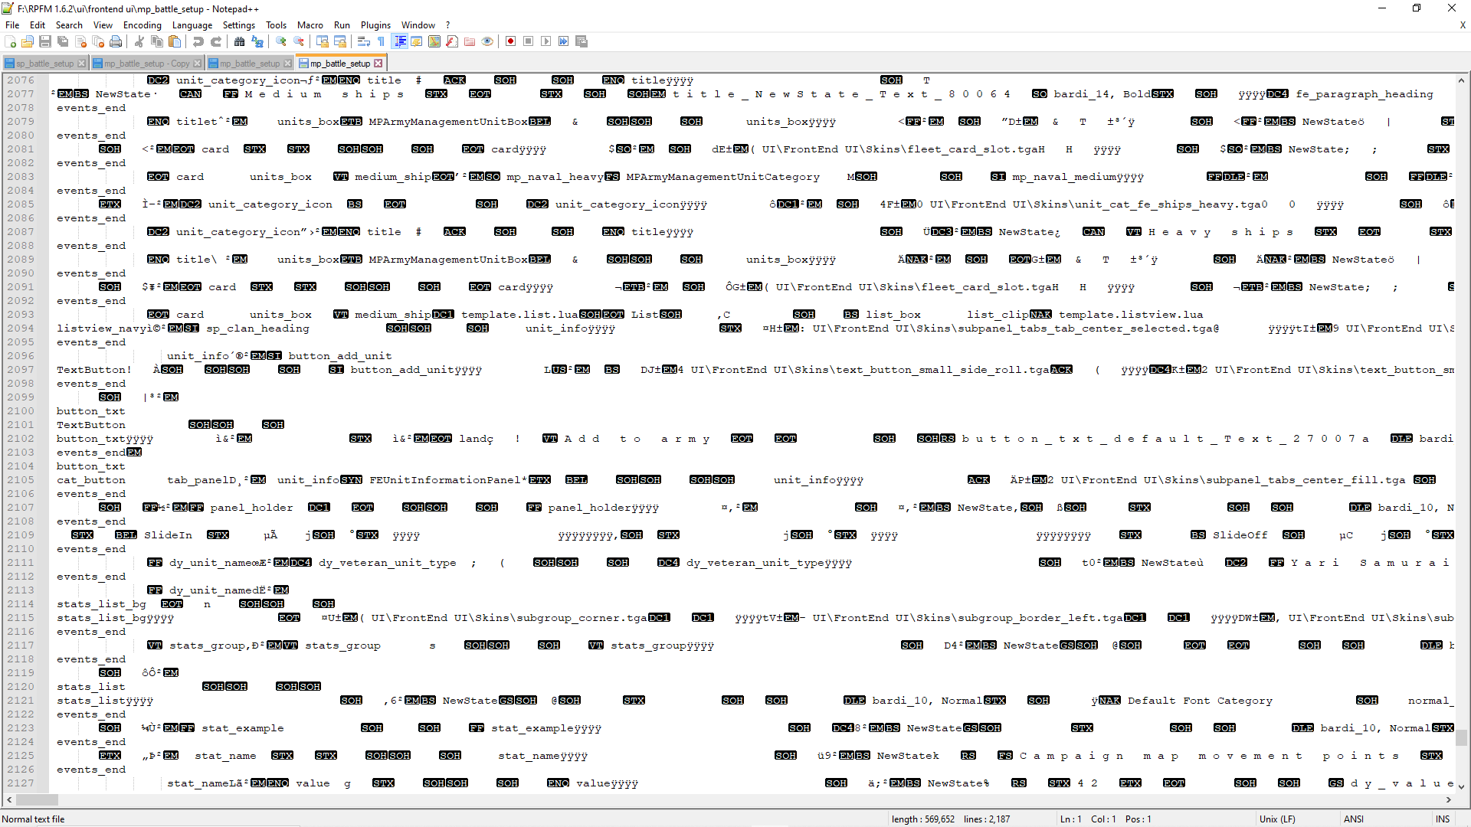Create a new document with the New icon
Image resolution: width=1471 pixels, height=827 pixels.
coord(11,41)
